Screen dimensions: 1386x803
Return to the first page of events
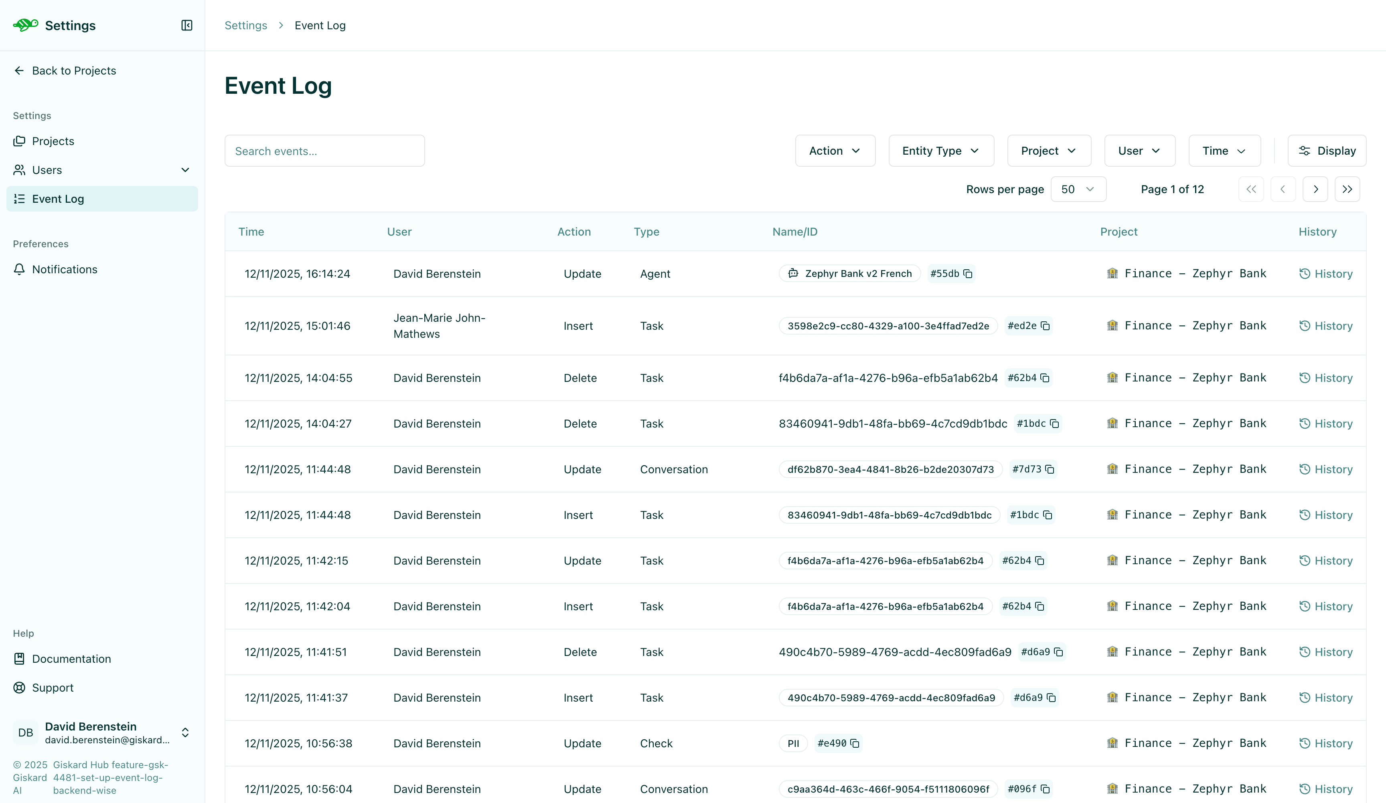[1251, 189]
